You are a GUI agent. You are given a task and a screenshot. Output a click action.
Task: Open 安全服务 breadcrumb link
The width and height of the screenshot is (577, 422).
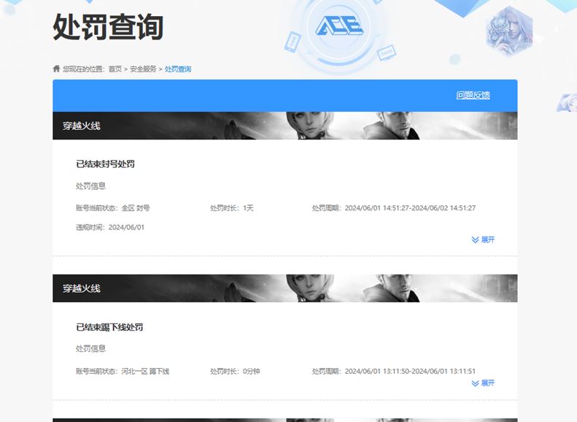point(143,69)
